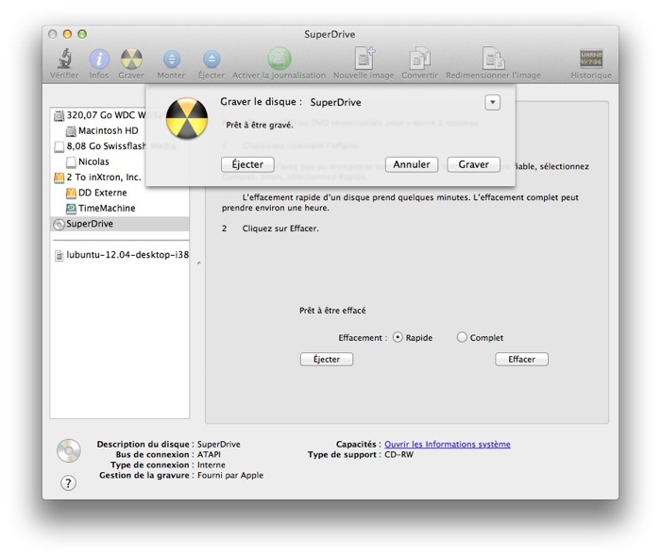Click the Éjecter toolbar icon
661x558 pixels.
click(x=212, y=59)
